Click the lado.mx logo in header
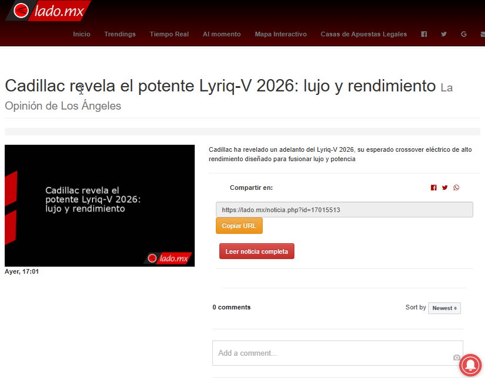The image size is (485, 378). pos(48,11)
